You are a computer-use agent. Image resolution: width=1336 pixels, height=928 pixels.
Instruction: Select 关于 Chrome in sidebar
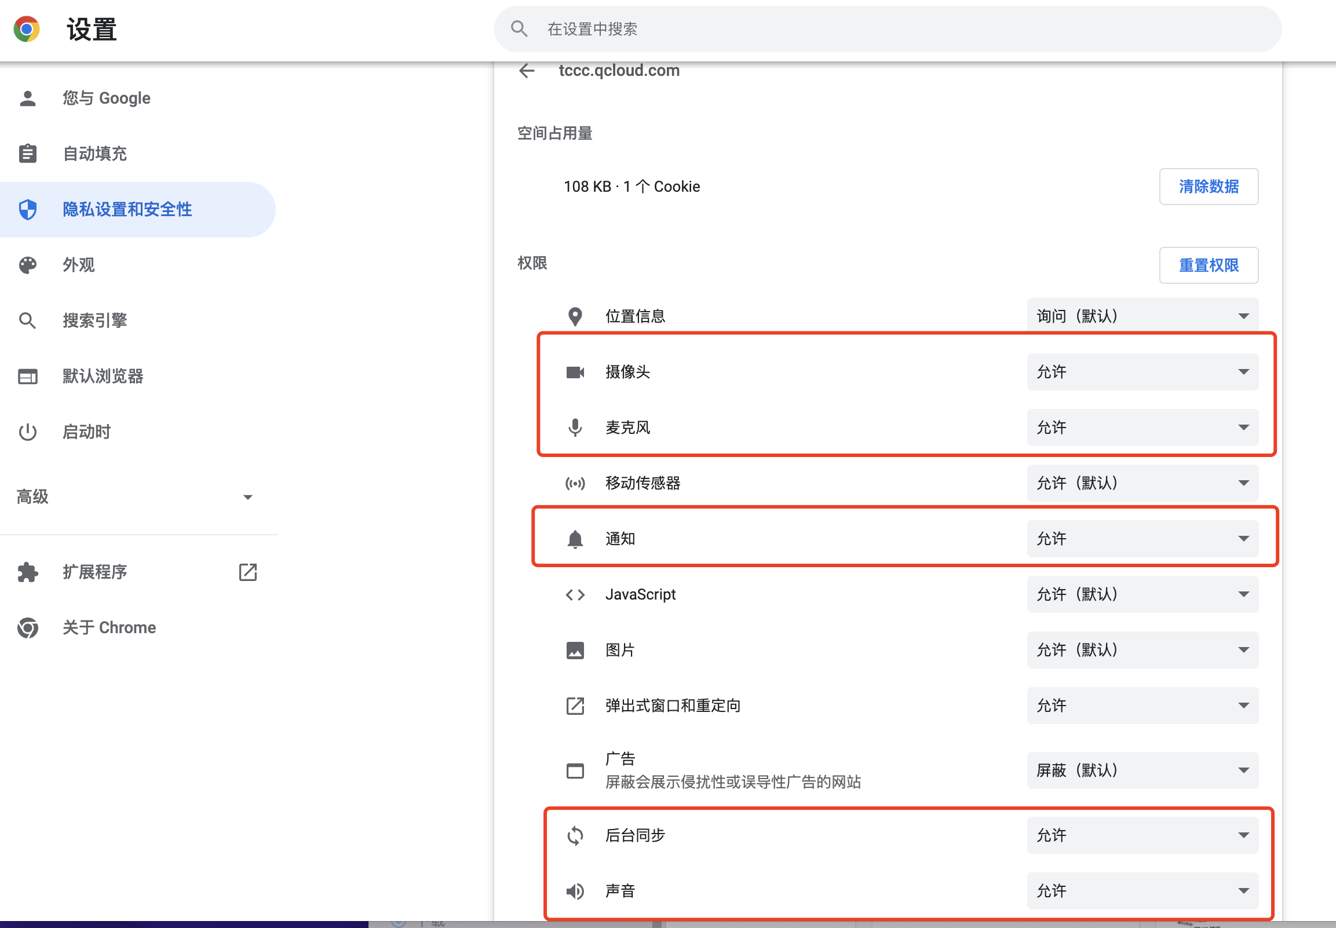coord(109,627)
